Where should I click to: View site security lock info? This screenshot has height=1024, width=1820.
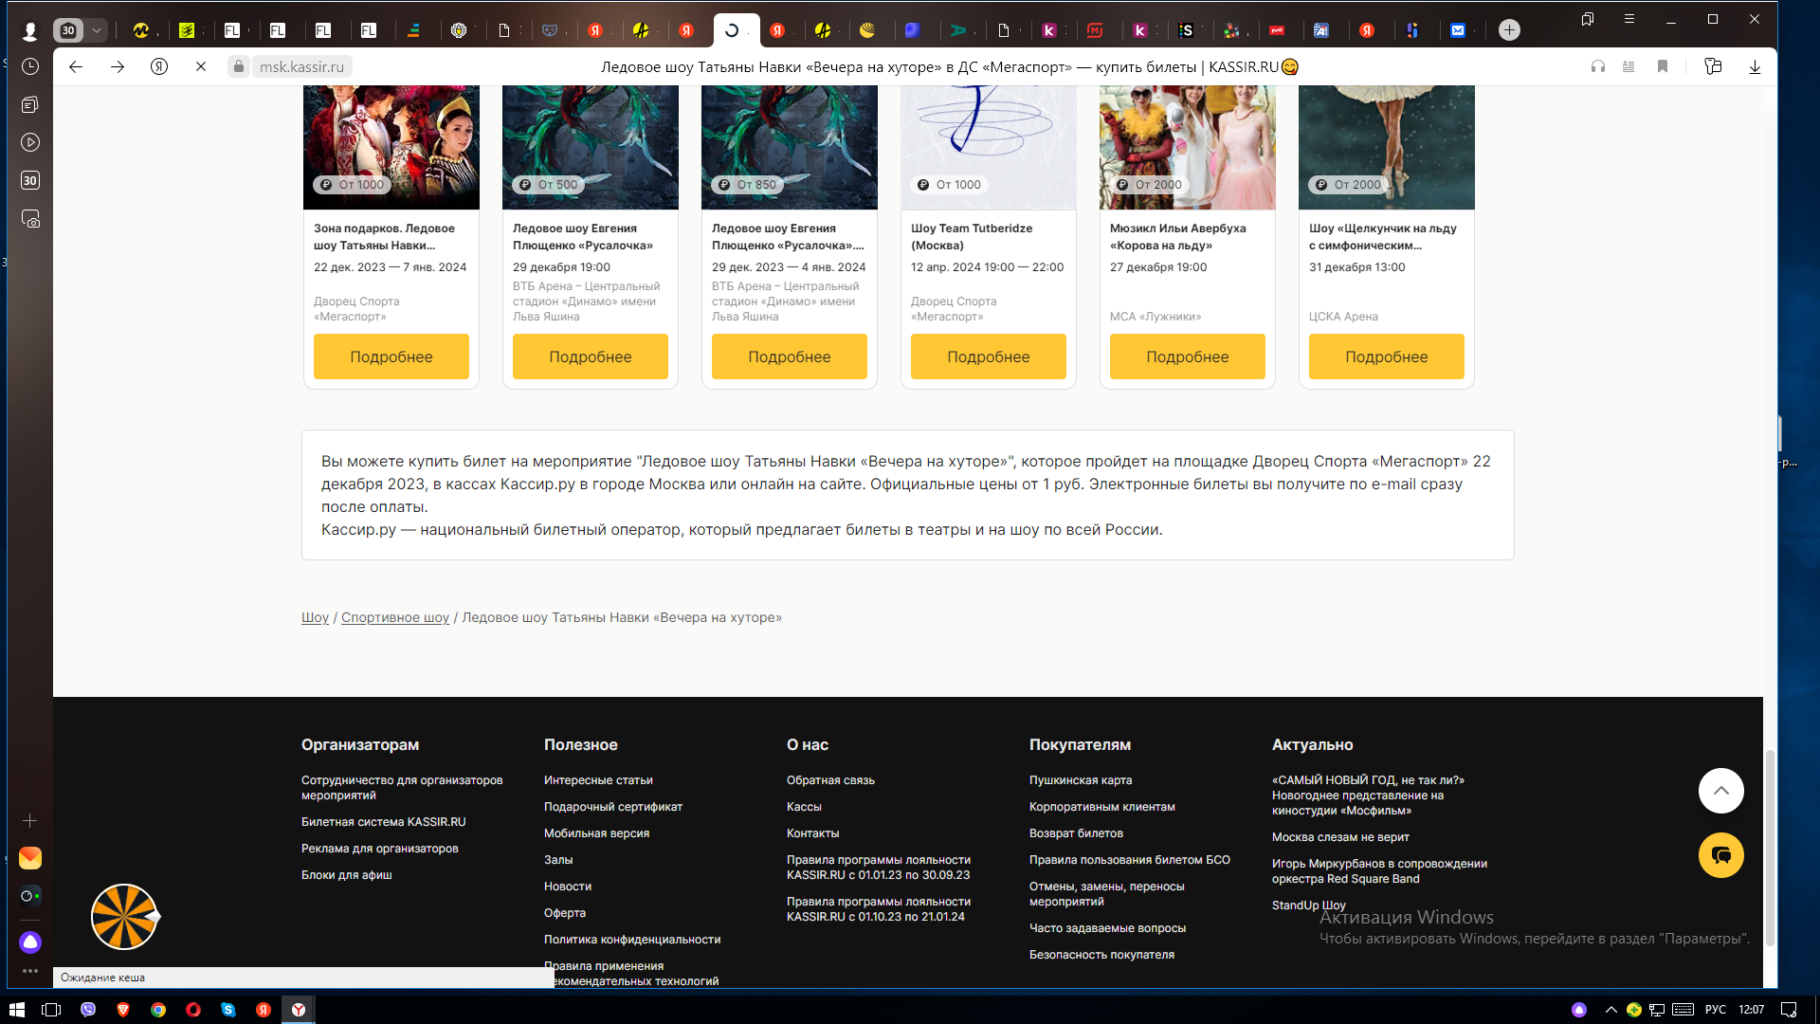[x=239, y=66]
